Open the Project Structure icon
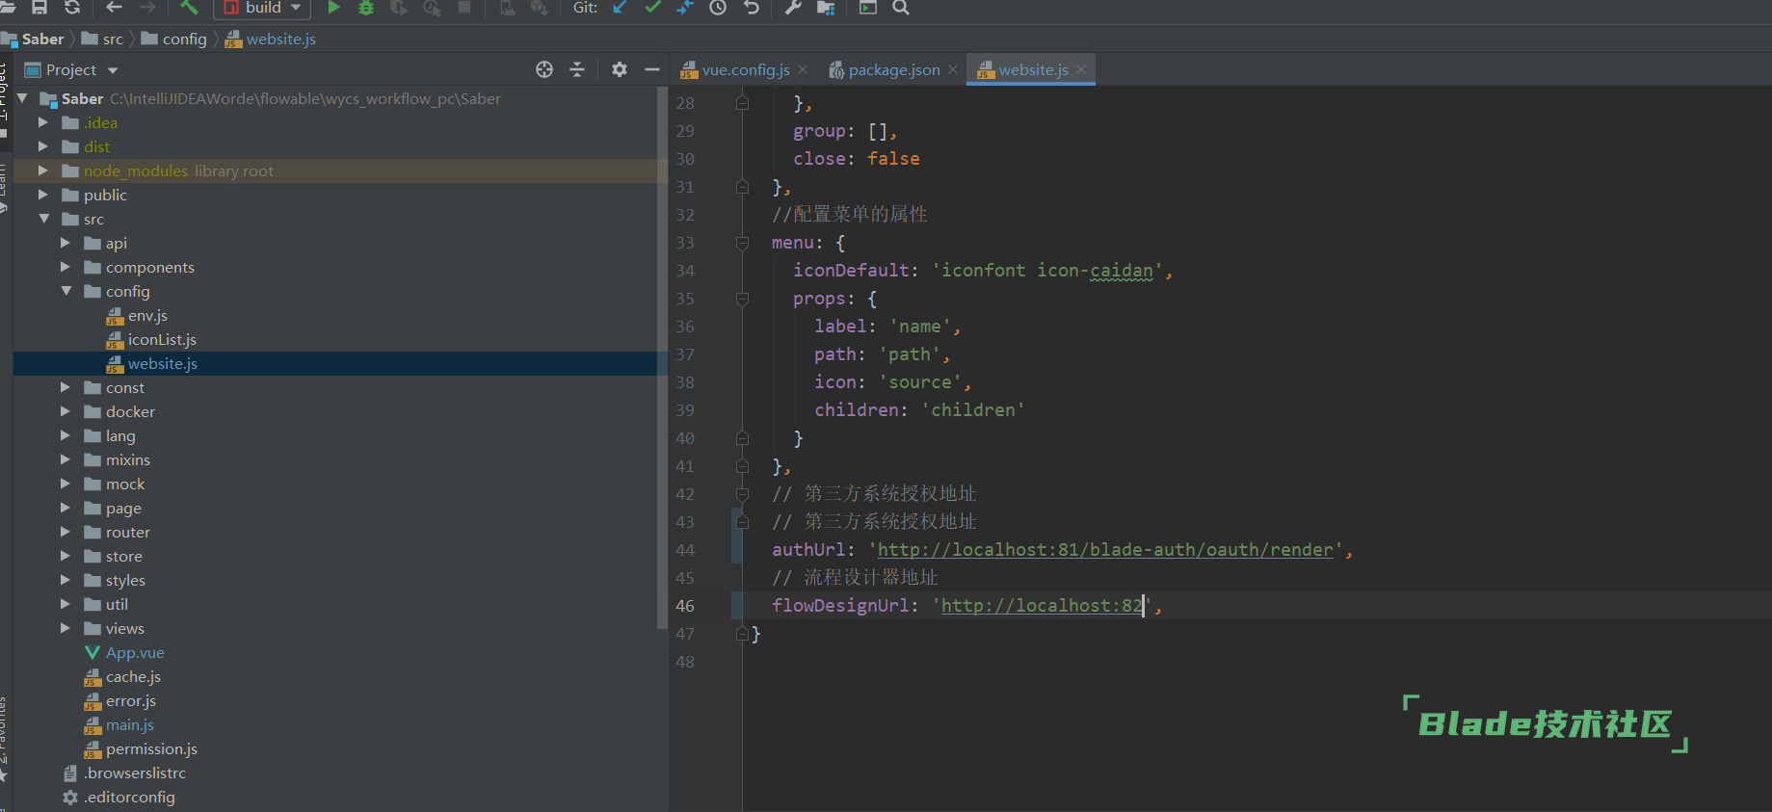 [826, 8]
